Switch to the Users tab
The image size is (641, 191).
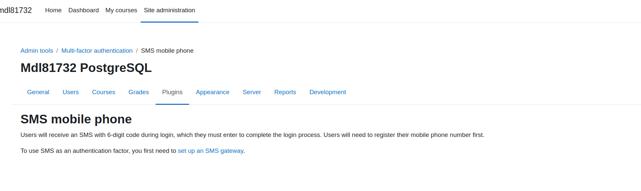click(x=71, y=92)
